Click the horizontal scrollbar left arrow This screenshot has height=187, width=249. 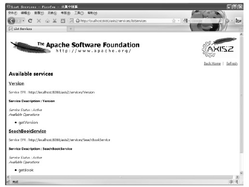(8, 177)
